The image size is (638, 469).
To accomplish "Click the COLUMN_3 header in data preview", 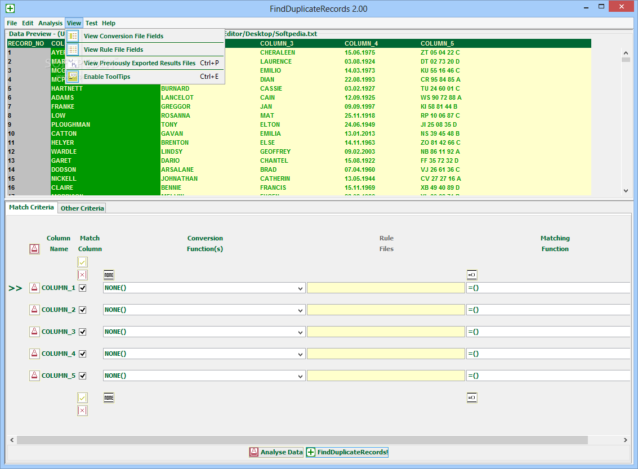I will click(276, 43).
